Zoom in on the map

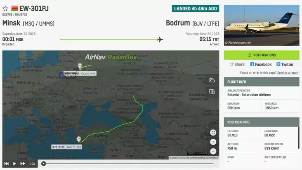pos(213,142)
